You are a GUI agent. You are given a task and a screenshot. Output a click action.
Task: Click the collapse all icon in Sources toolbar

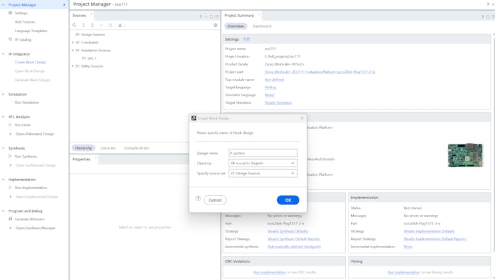click(x=84, y=25)
